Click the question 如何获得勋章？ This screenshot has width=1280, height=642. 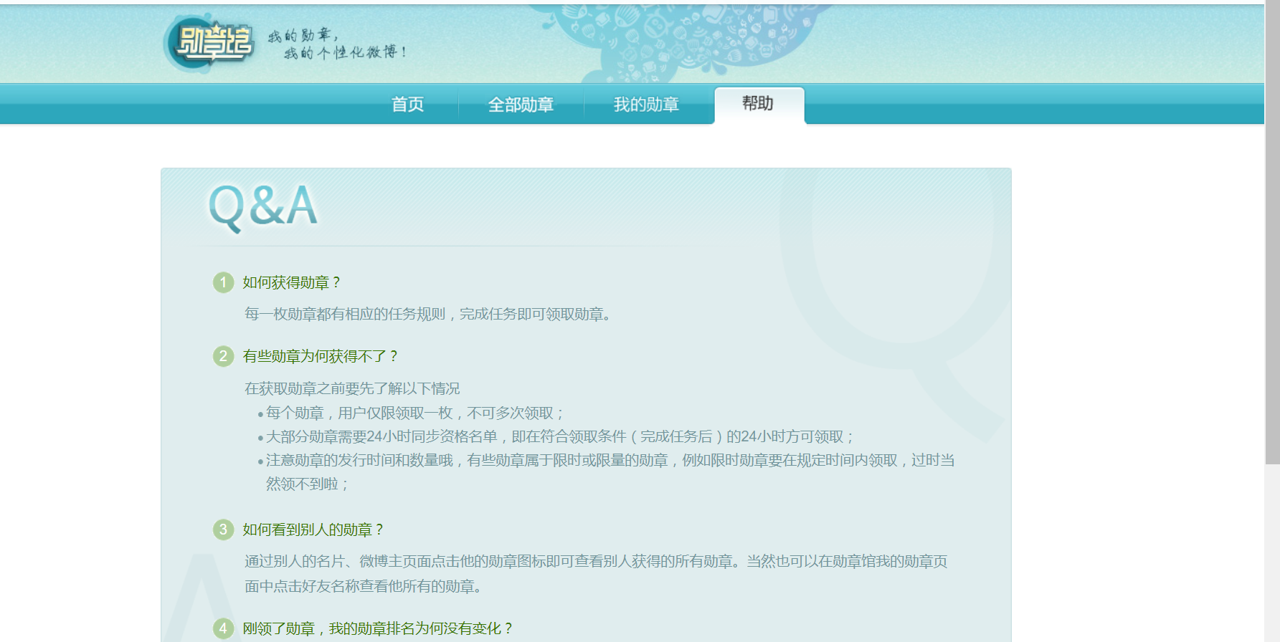(x=293, y=282)
